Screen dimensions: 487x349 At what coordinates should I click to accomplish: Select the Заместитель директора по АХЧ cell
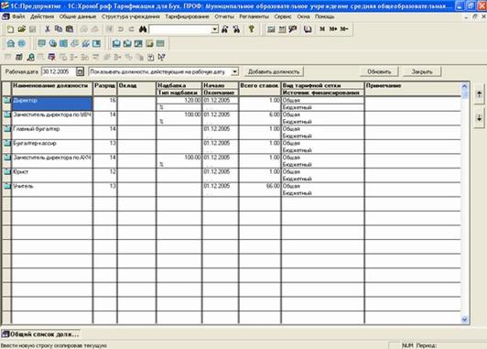coord(52,160)
